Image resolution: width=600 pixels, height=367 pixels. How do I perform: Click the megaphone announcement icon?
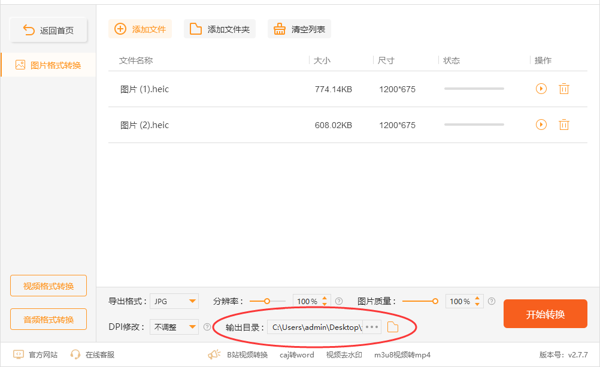[x=214, y=355]
